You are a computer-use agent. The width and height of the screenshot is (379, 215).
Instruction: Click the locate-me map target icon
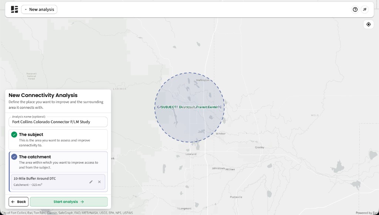pos(368,24)
